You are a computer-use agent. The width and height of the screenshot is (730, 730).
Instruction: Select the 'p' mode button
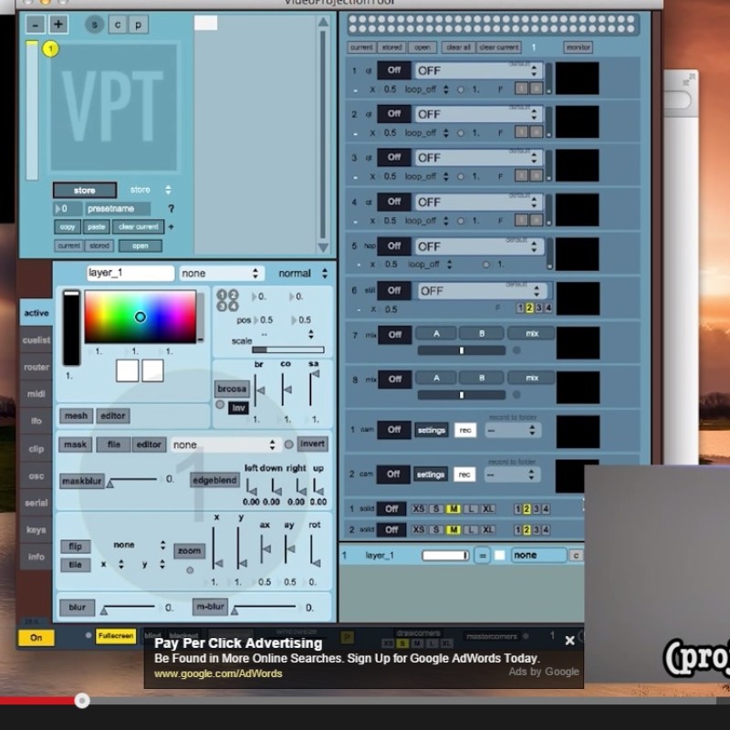tap(139, 25)
